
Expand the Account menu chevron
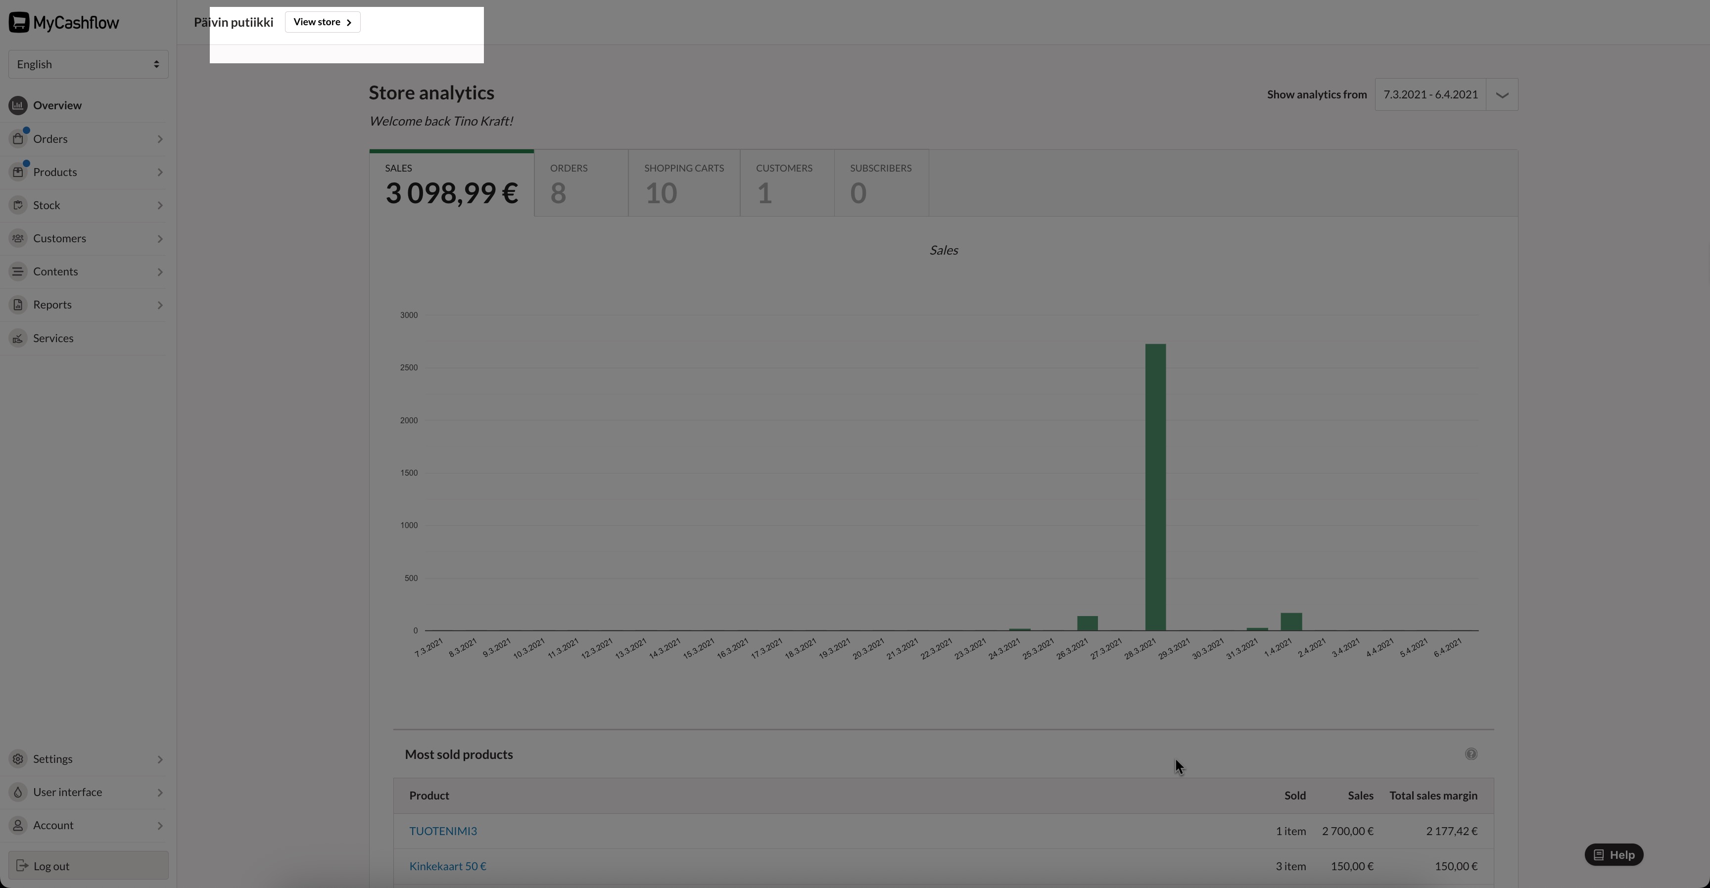pos(160,826)
